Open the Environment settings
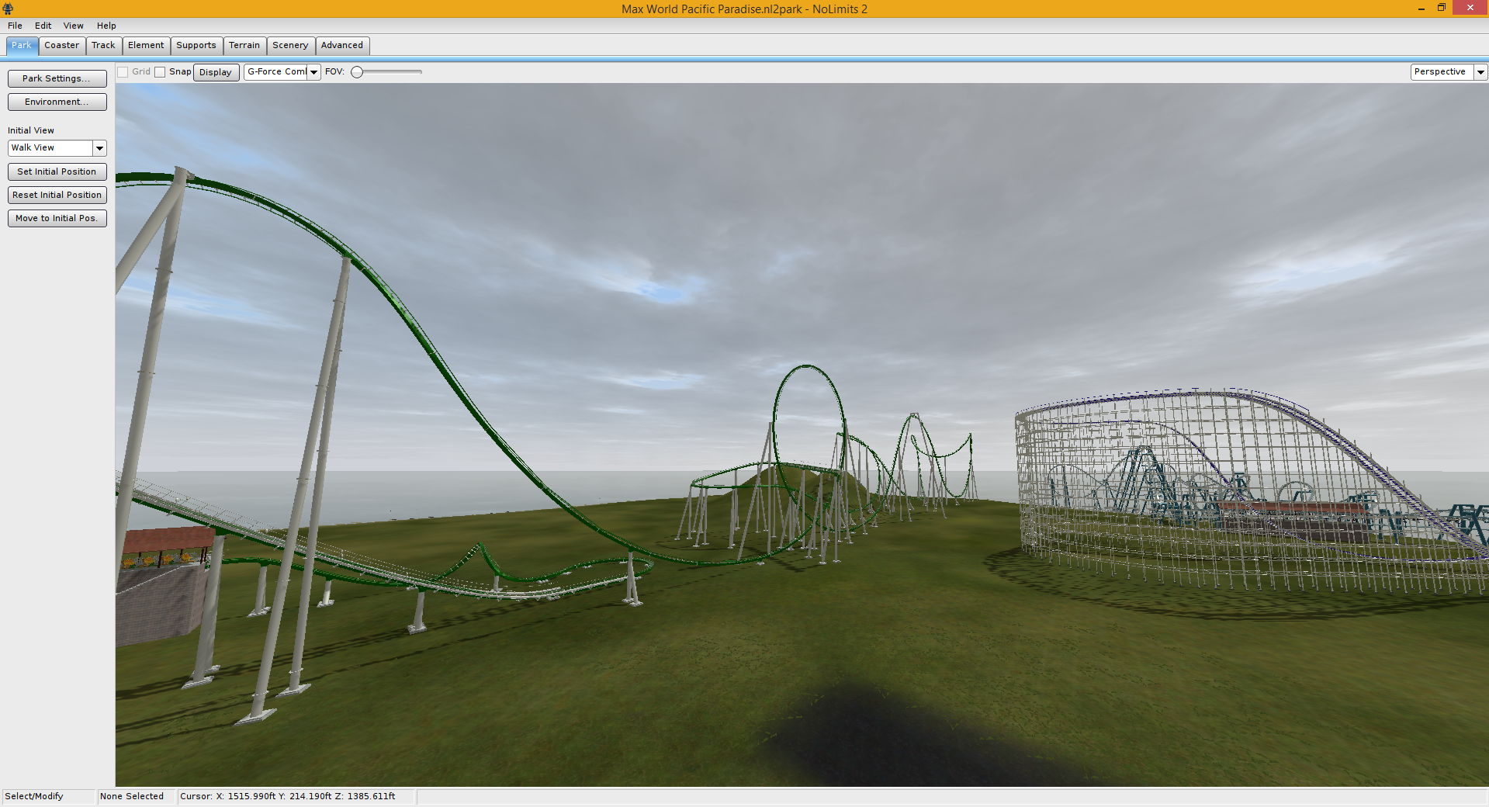The height and width of the screenshot is (807, 1489). pyautogui.click(x=57, y=102)
